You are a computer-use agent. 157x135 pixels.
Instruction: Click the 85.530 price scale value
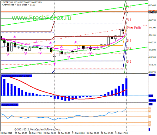click(x=152, y=65)
